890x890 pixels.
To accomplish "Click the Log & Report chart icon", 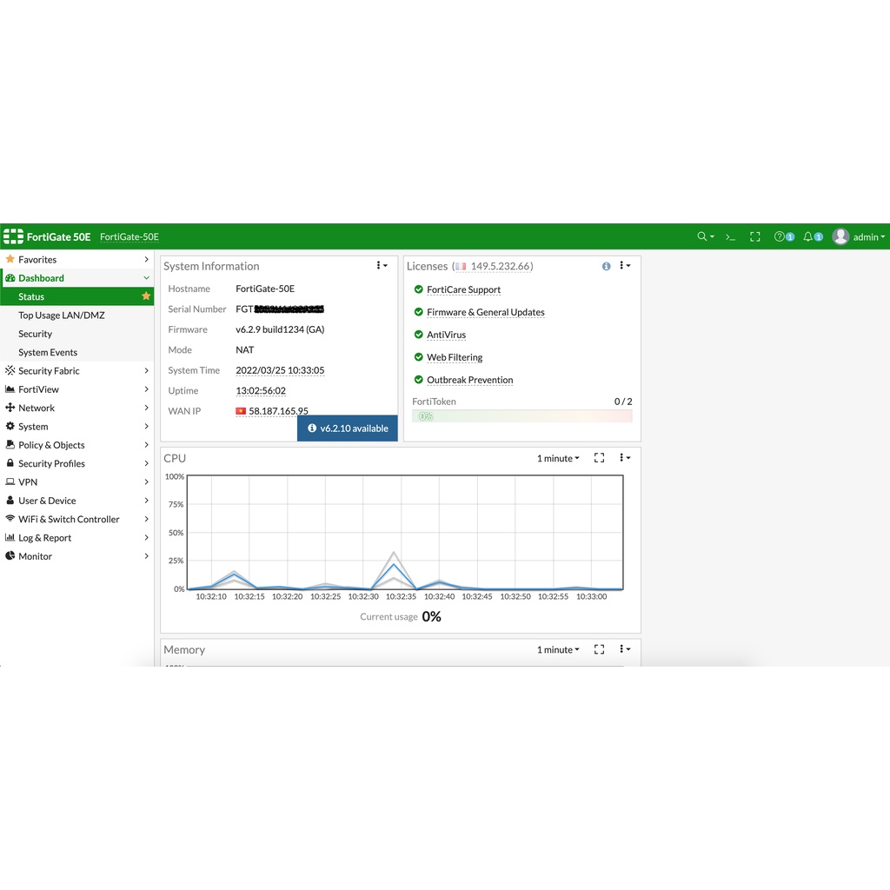I will tap(10, 537).
